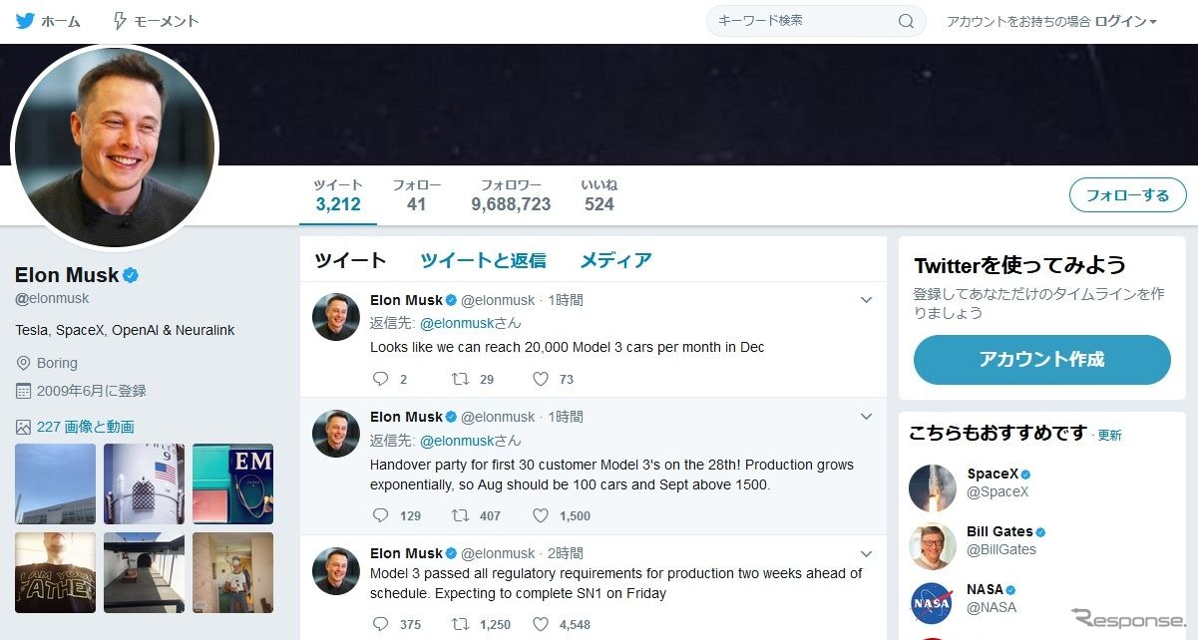Click the アカウント作成 button
Screen dimensions: 1198x640
(1041, 360)
